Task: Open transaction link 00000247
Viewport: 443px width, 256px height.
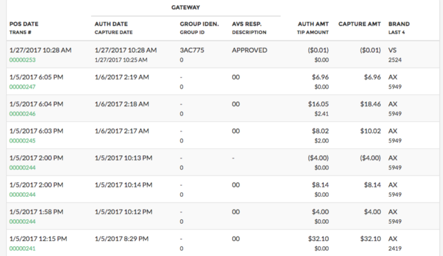Action: pos(22,86)
